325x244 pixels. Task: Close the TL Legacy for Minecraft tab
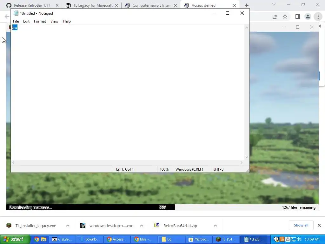[116, 5]
